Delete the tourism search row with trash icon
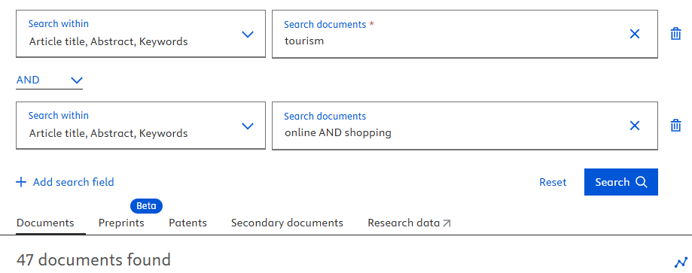This screenshot has width=692, height=273. [675, 34]
